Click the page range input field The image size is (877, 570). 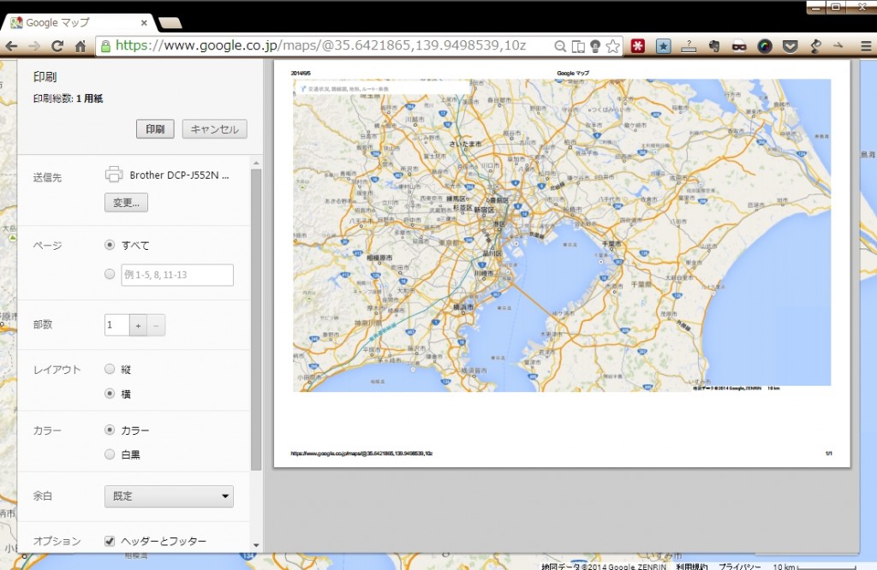pyautogui.click(x=177, y=275)
